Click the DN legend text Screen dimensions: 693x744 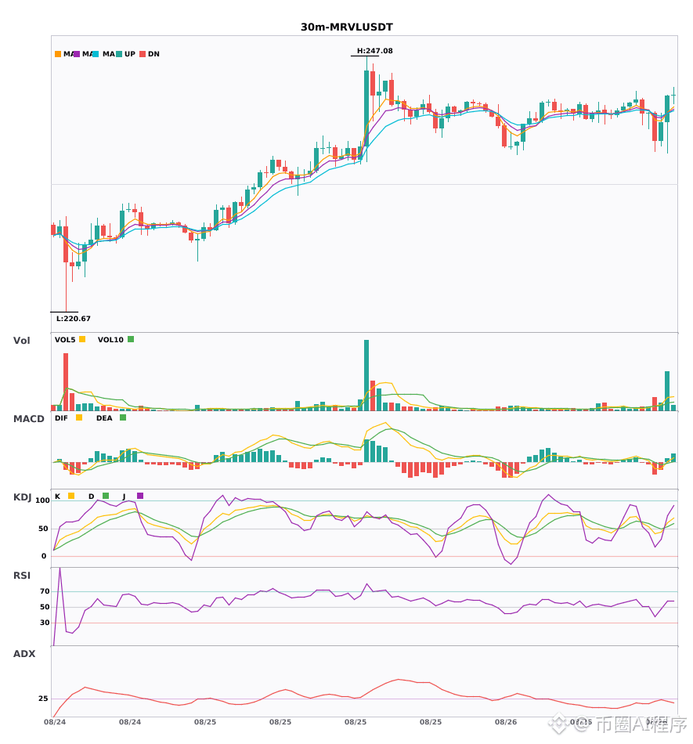click(153, 54)
